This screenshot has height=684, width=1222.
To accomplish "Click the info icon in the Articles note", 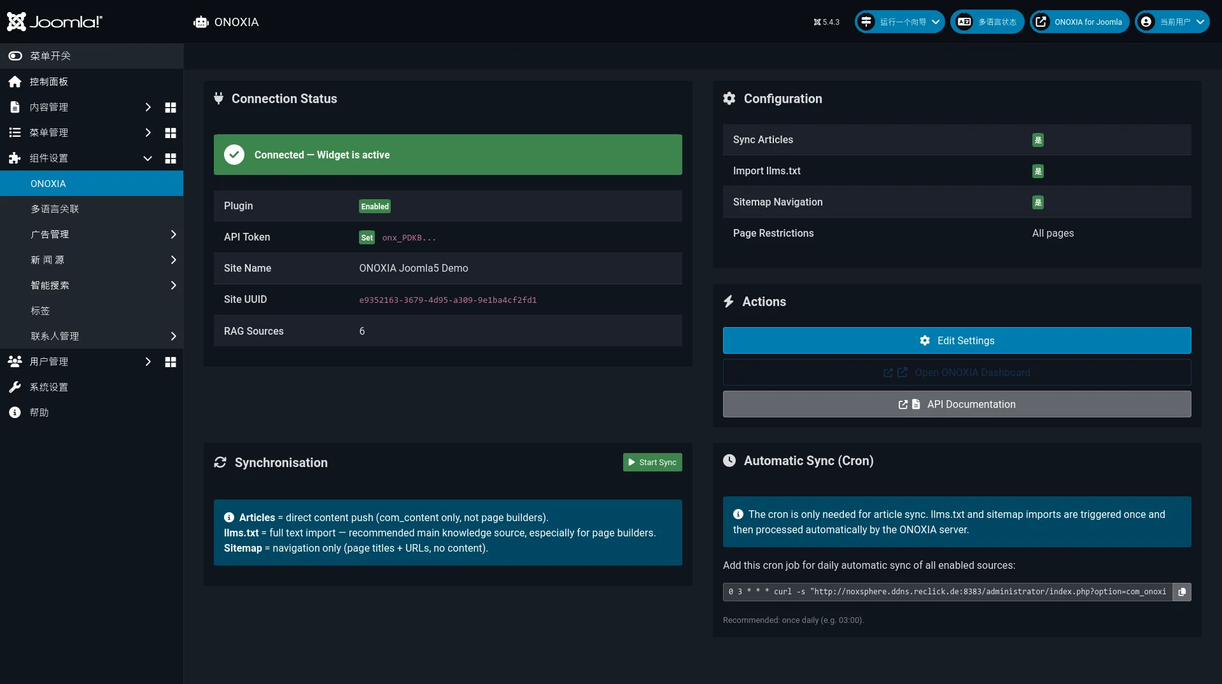I will [x=229, y=517].
